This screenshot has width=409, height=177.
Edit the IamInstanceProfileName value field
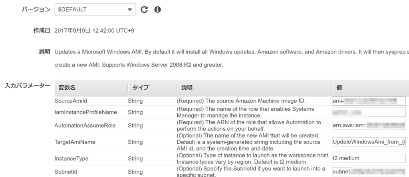click(x=369, y=112)
